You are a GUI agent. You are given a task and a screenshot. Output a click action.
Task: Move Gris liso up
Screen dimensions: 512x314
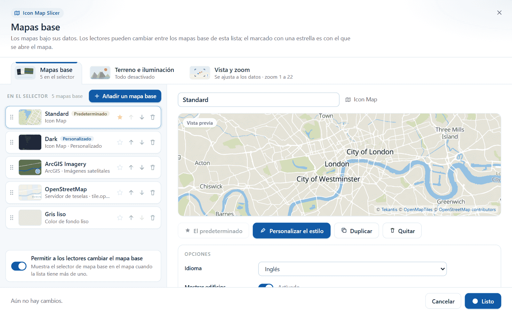click(131, 218)
